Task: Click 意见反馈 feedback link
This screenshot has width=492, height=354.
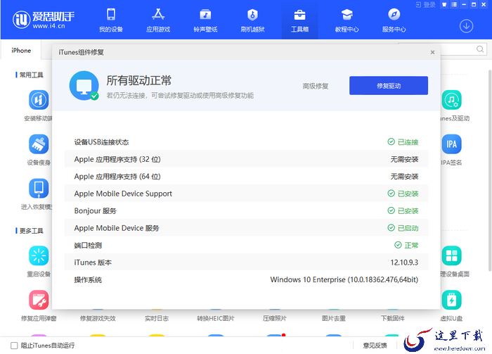Action: point(375,346)
